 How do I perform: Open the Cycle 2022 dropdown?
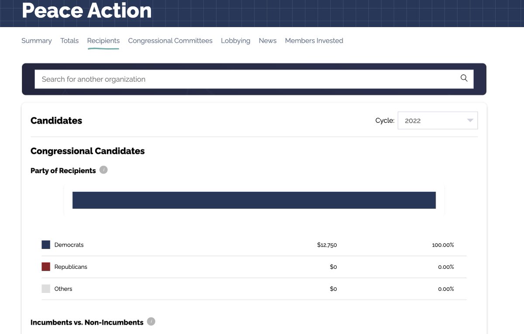click(438, 121)
